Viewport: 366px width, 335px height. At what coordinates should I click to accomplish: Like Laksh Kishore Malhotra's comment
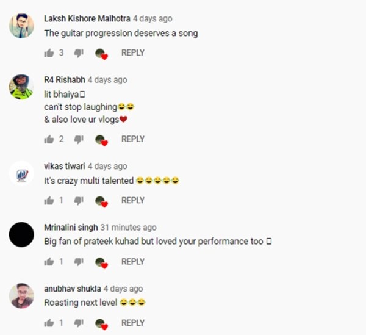coord(49,53)
